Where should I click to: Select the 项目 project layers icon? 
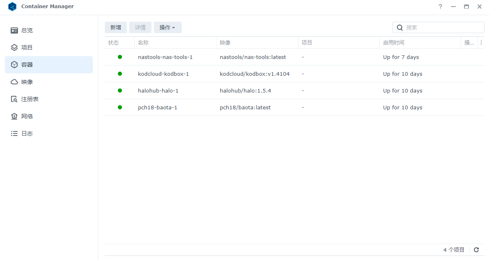[x=14, y=47]
